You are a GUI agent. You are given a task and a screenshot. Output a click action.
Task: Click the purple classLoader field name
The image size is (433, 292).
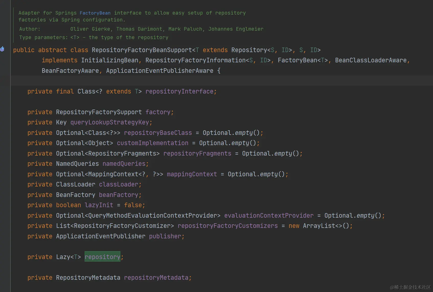pos(119,184)
